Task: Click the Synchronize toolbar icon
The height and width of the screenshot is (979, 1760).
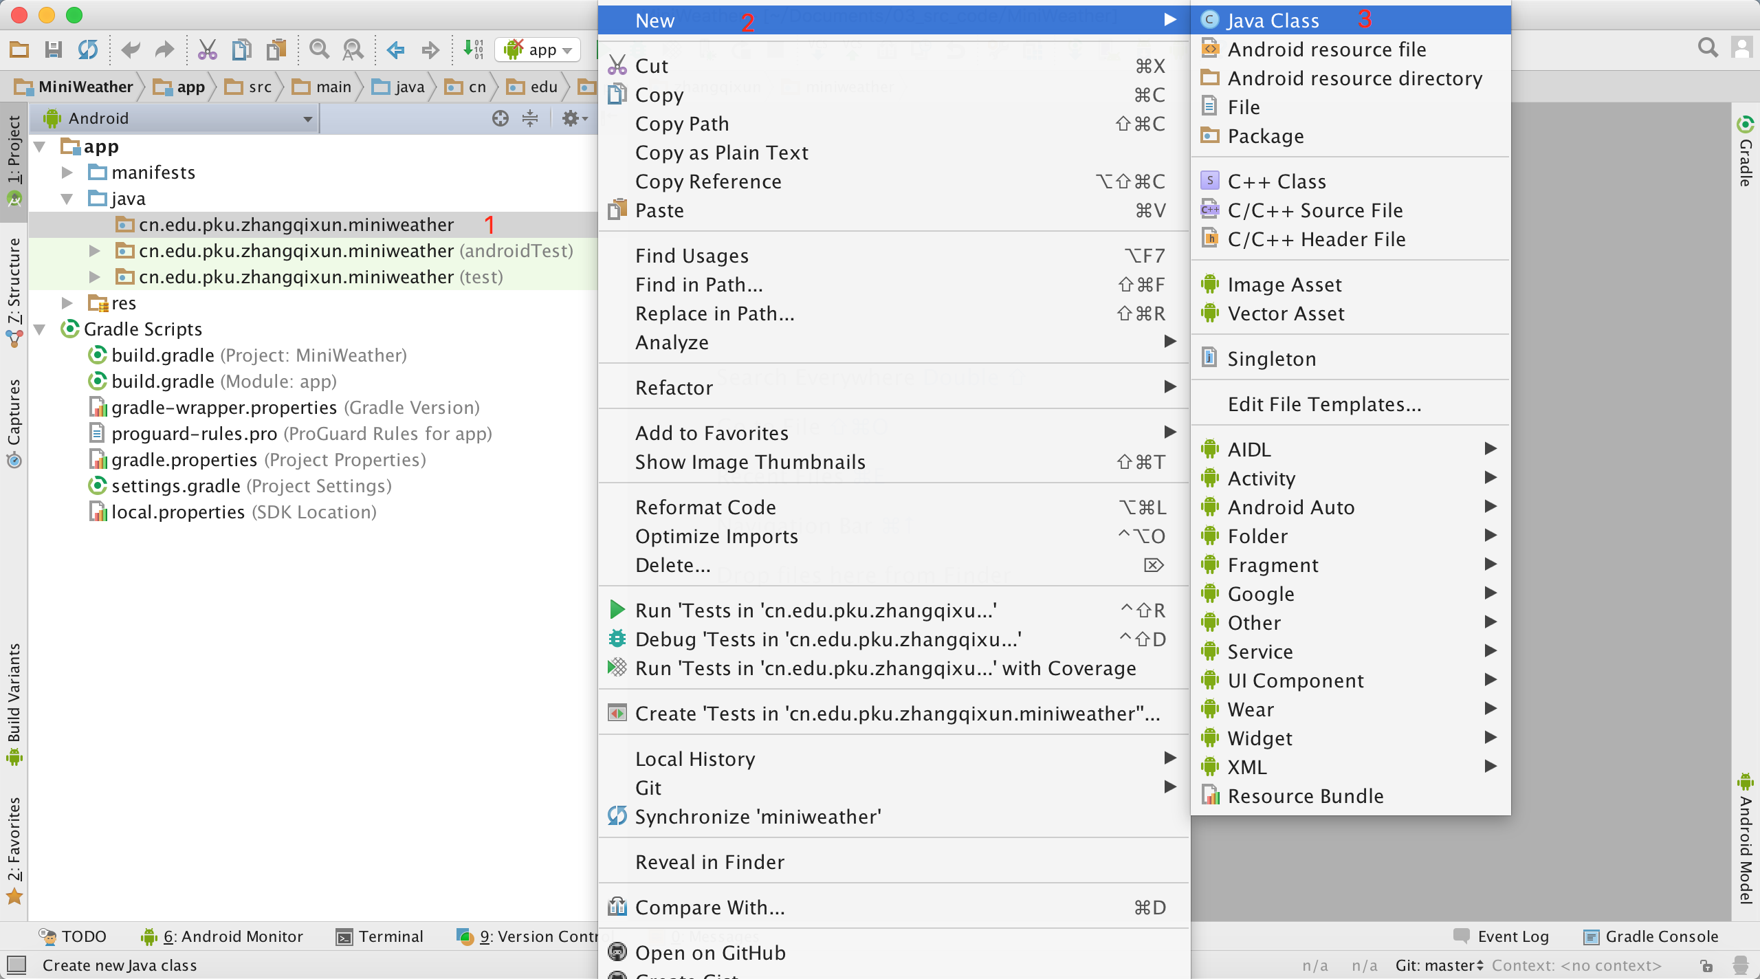Action: (x=87, y=49)
